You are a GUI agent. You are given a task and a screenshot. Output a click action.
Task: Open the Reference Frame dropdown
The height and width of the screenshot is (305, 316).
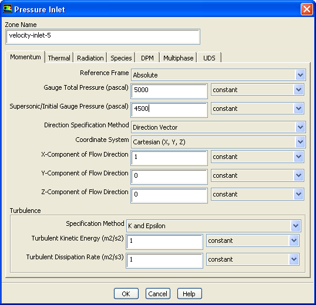pos(218,75)
